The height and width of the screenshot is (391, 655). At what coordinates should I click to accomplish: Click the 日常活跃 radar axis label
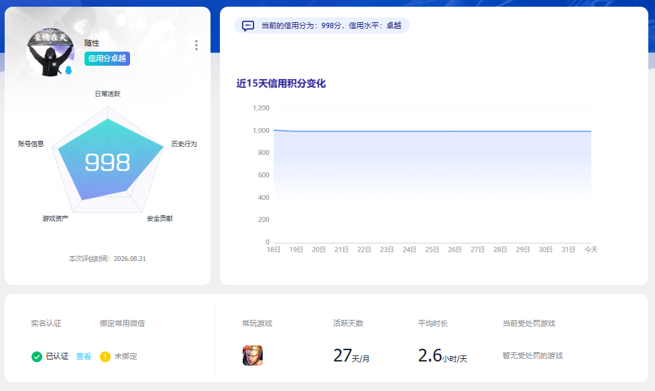point(107,94)
